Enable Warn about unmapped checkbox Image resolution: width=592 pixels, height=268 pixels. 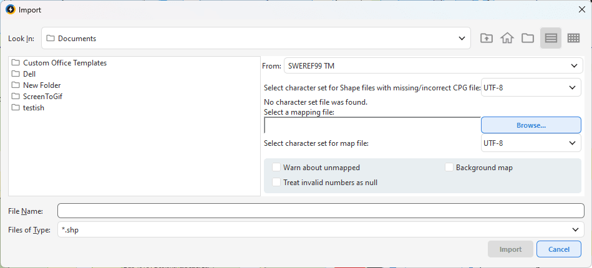pos(276,168)
